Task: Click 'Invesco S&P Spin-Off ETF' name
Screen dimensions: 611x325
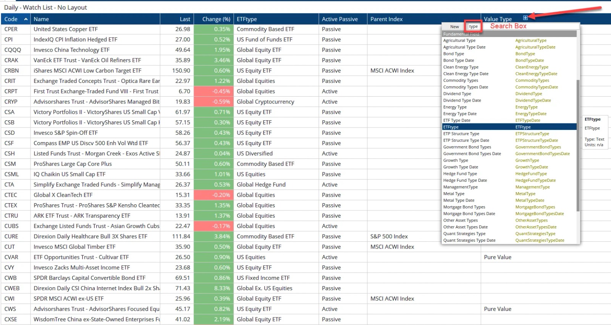Action: (66, 133)
